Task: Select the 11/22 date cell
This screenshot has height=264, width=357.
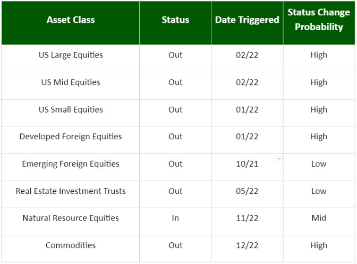Action: click(247, 221)
